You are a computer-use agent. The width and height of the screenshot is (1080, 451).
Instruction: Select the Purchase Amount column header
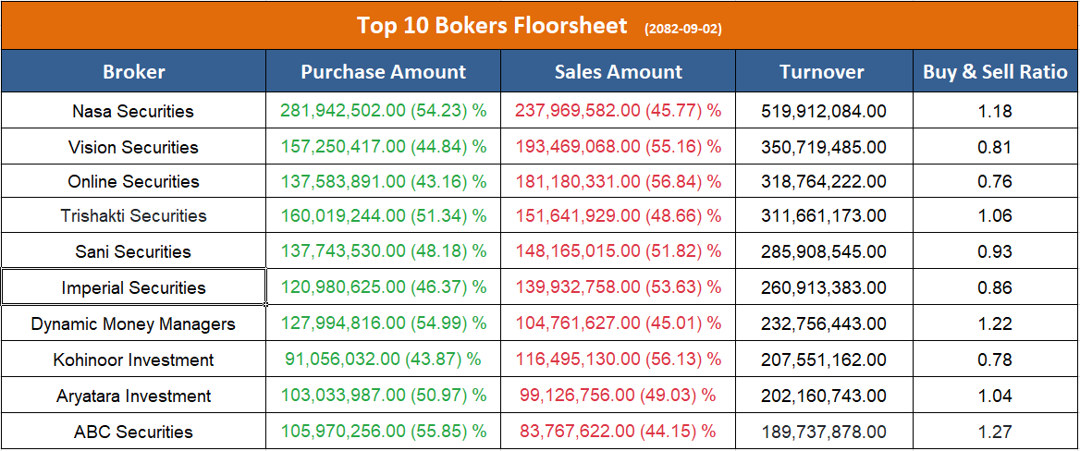point(384,72)
